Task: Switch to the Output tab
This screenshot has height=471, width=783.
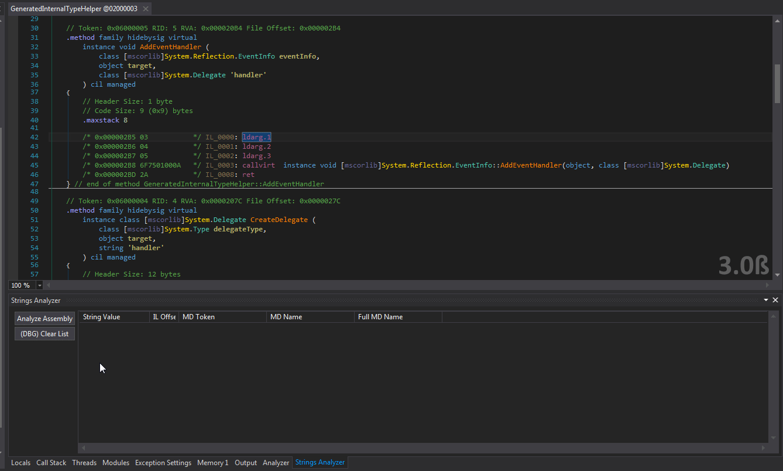Action: (x=245, y=462)
